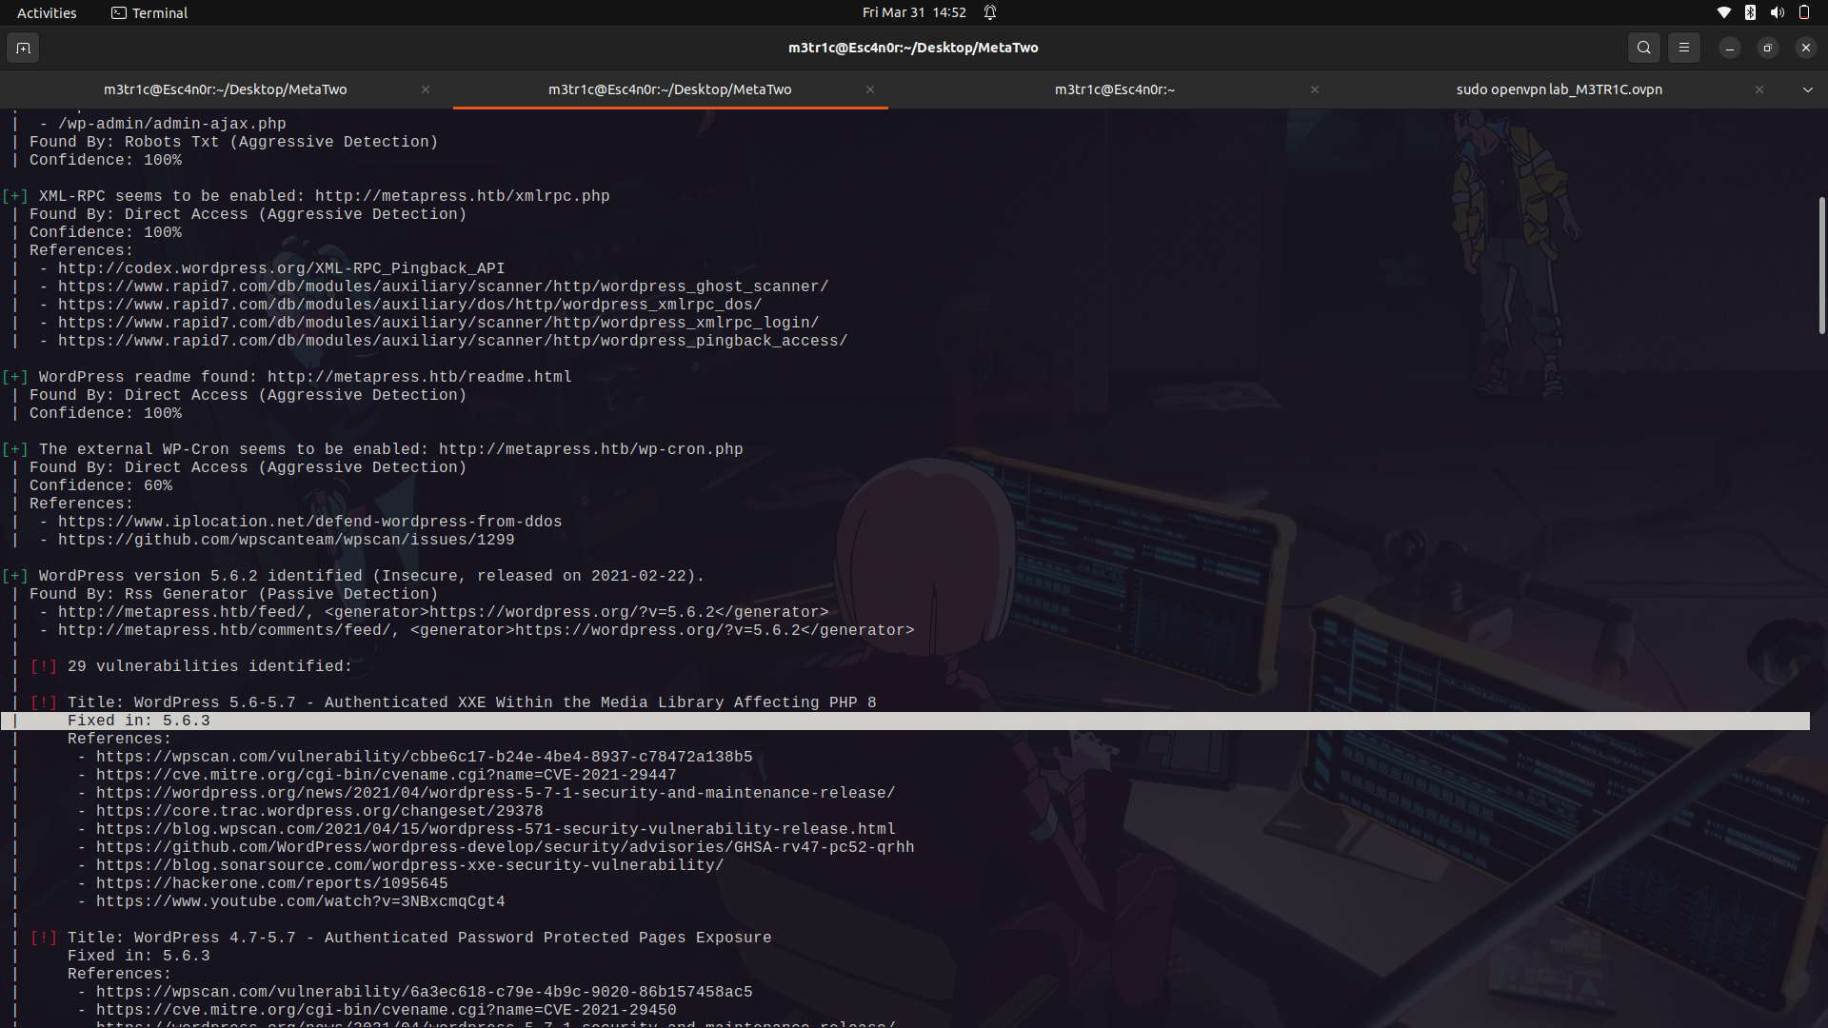Open the hamburger menu of the terminal

(x=1684, y=48)
